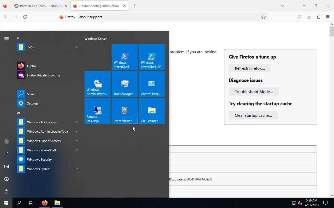Viewport: 334px width, 208px height.
Task: Open Task View on the taskbar
Action: [x=31, y=203]
